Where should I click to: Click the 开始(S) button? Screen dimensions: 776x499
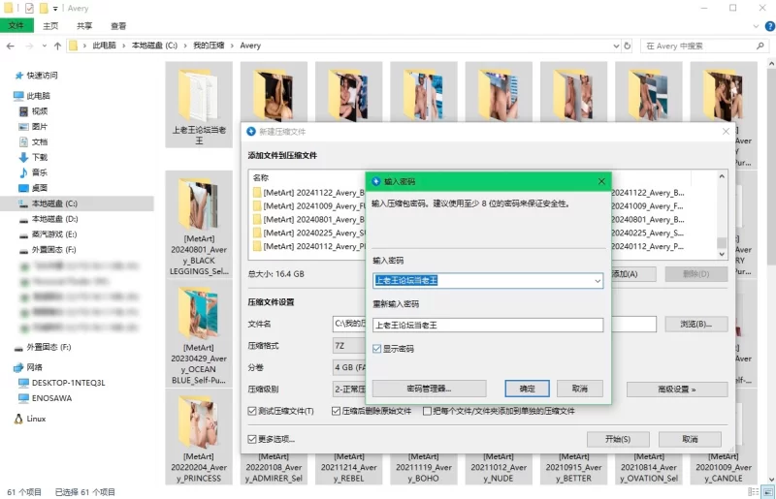618,439
